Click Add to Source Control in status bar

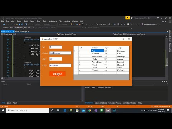point(161,106)
